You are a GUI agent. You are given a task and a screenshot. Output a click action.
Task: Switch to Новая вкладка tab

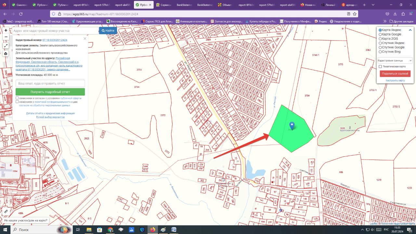pyautogui.click(x=307, y=5)
